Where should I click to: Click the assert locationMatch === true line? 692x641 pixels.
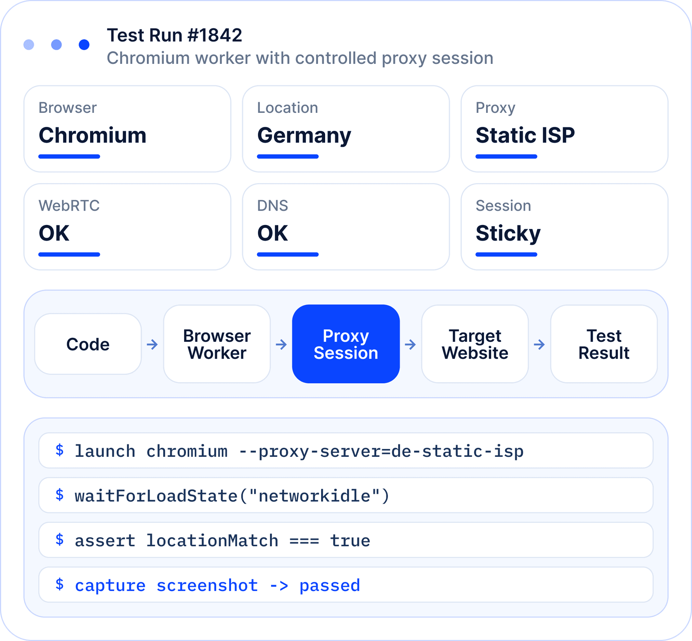coord(346,540)
